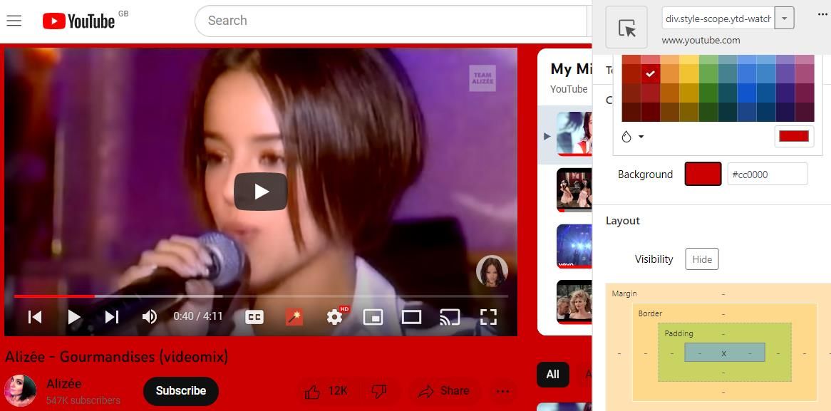Activate the element picker cursor tool

coord(626,27)
